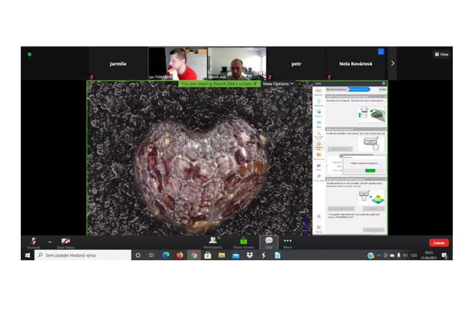
Task: Open the More options menu
Action: coord(288,241)
